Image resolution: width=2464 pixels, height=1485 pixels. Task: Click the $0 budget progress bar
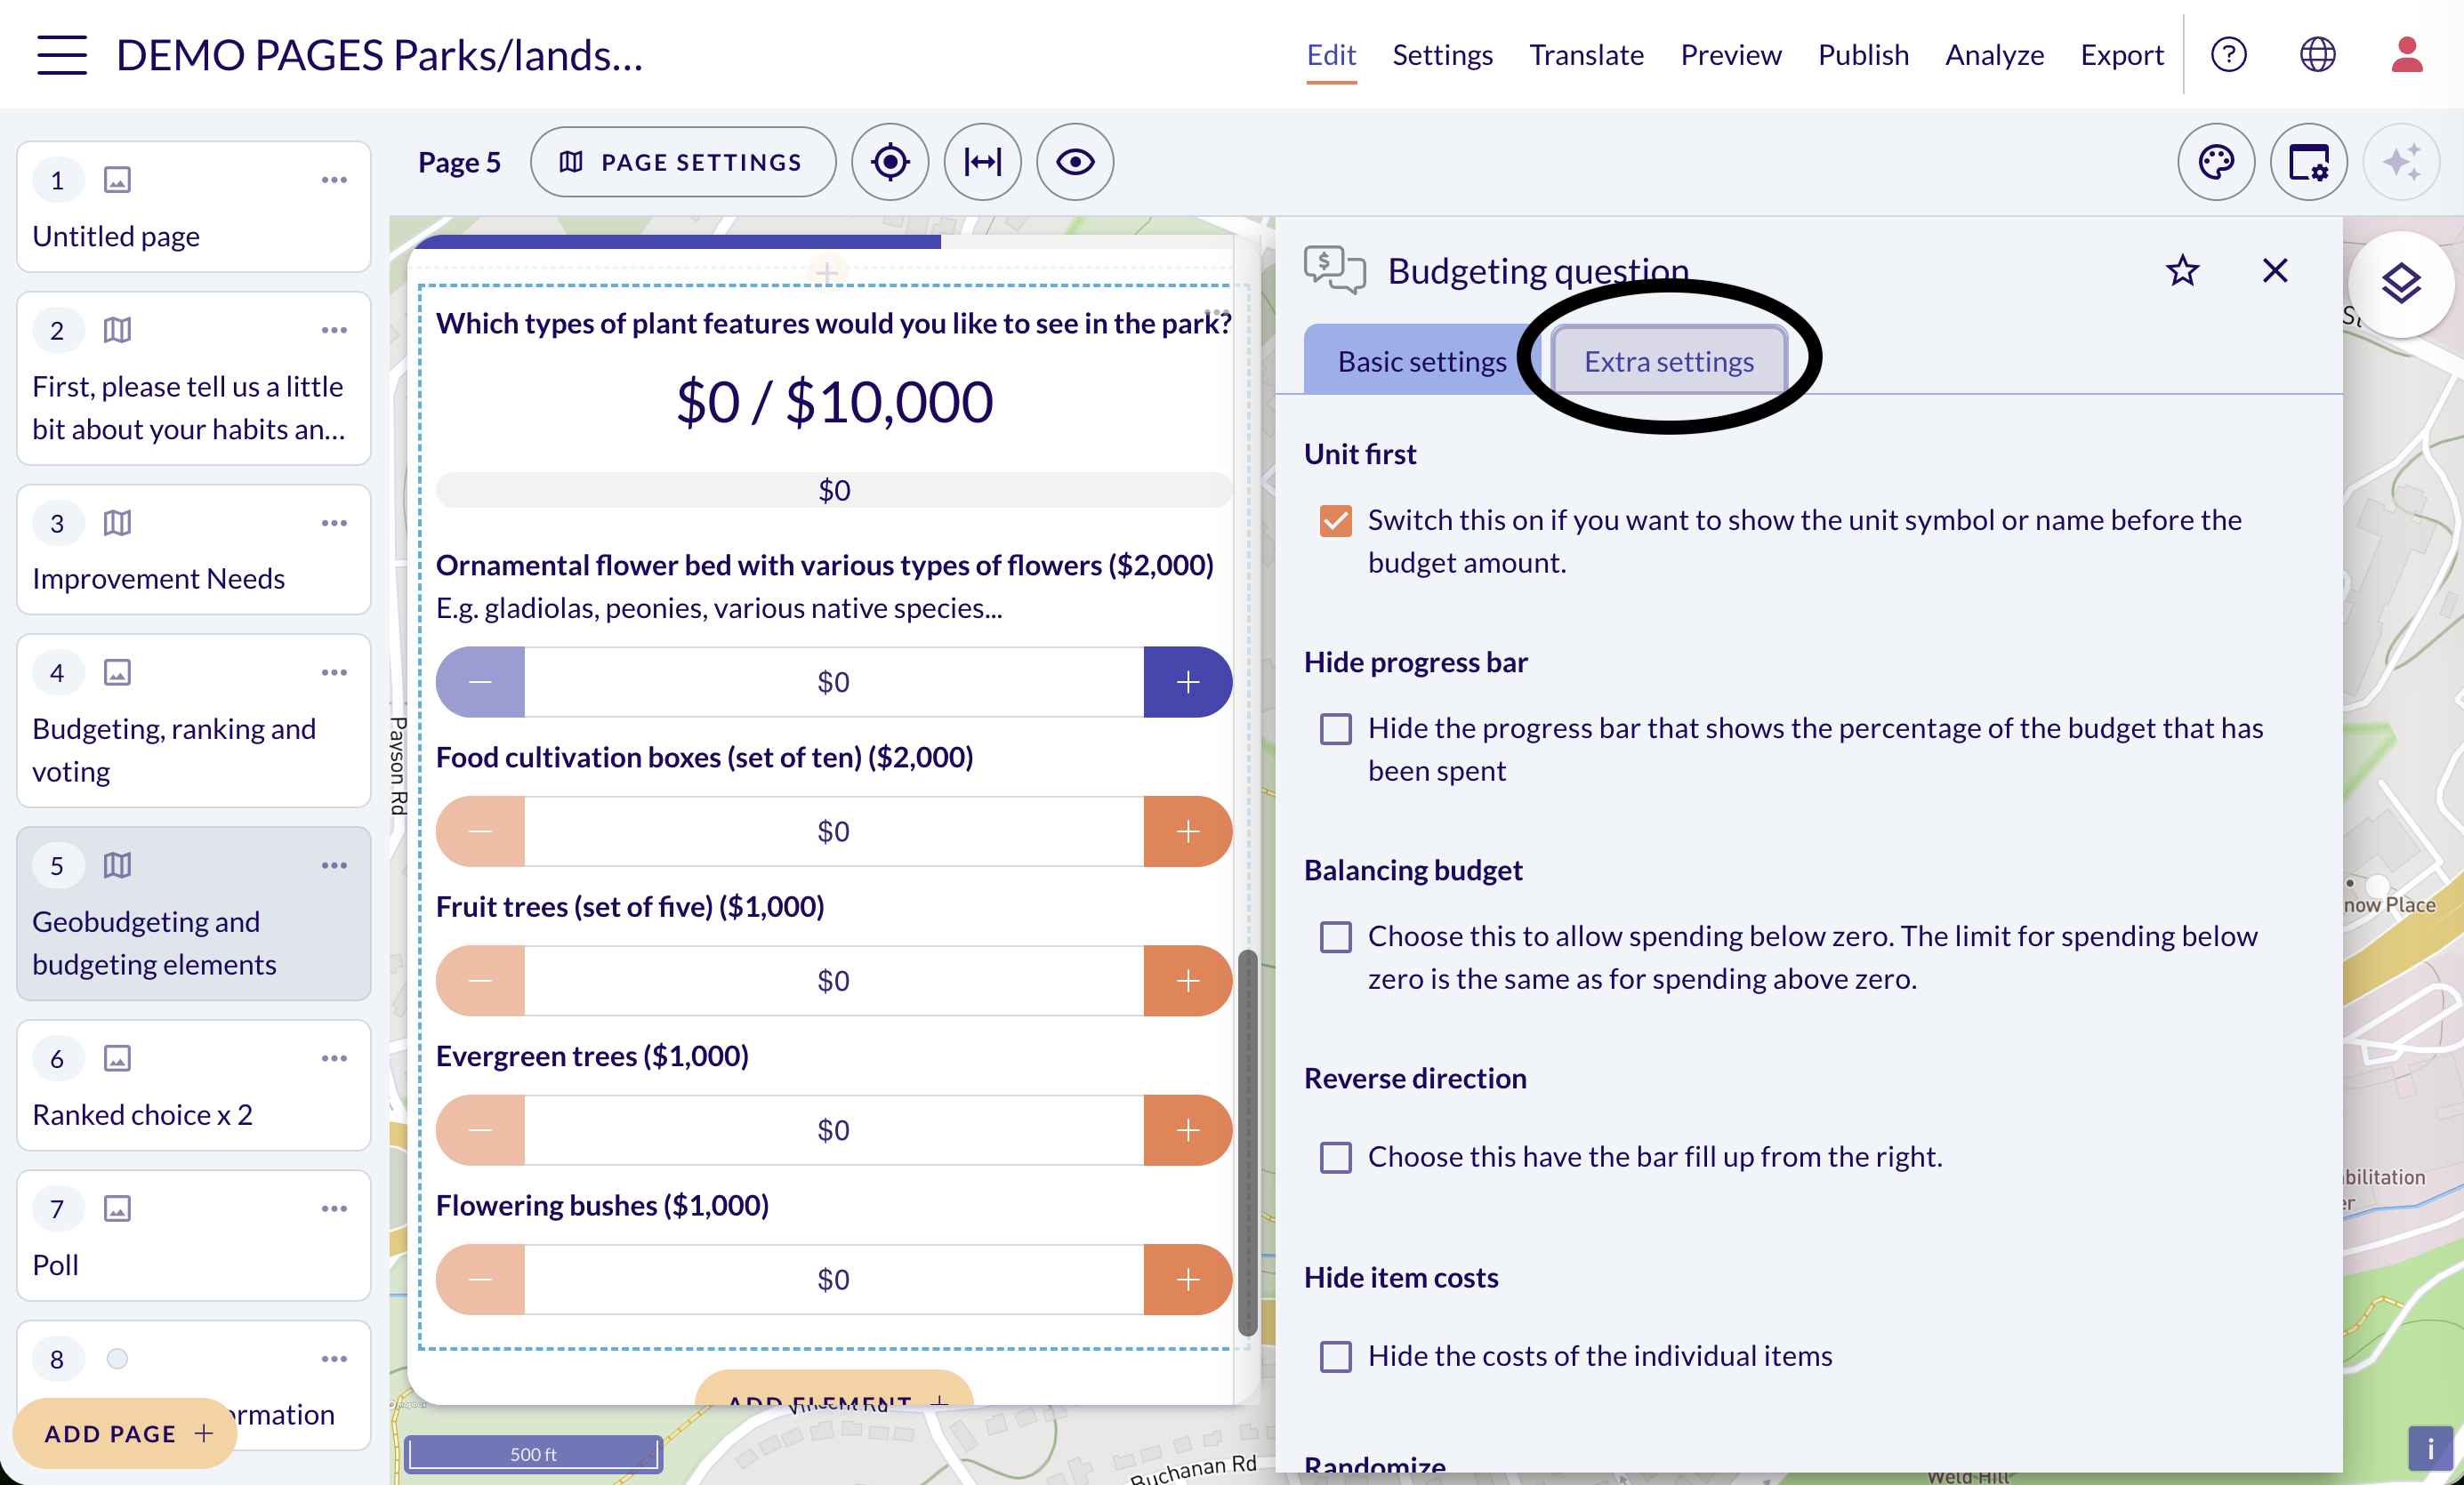click(x=833, y=490)
